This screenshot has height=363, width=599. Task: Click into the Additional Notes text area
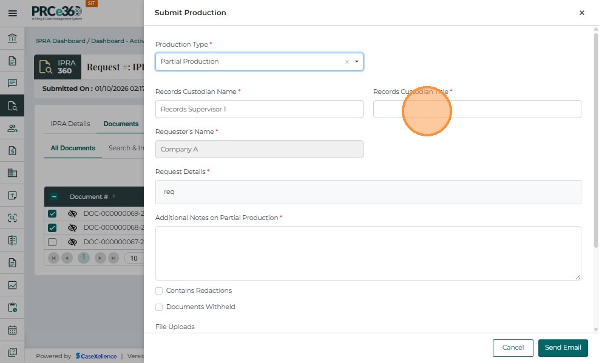pyautogui.click(x=368, y=253)
